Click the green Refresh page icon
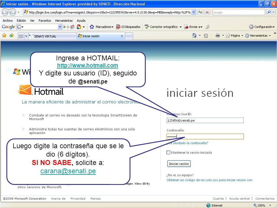Image resolution: width=277 pixels, height=208 pixels. [200, 12]
